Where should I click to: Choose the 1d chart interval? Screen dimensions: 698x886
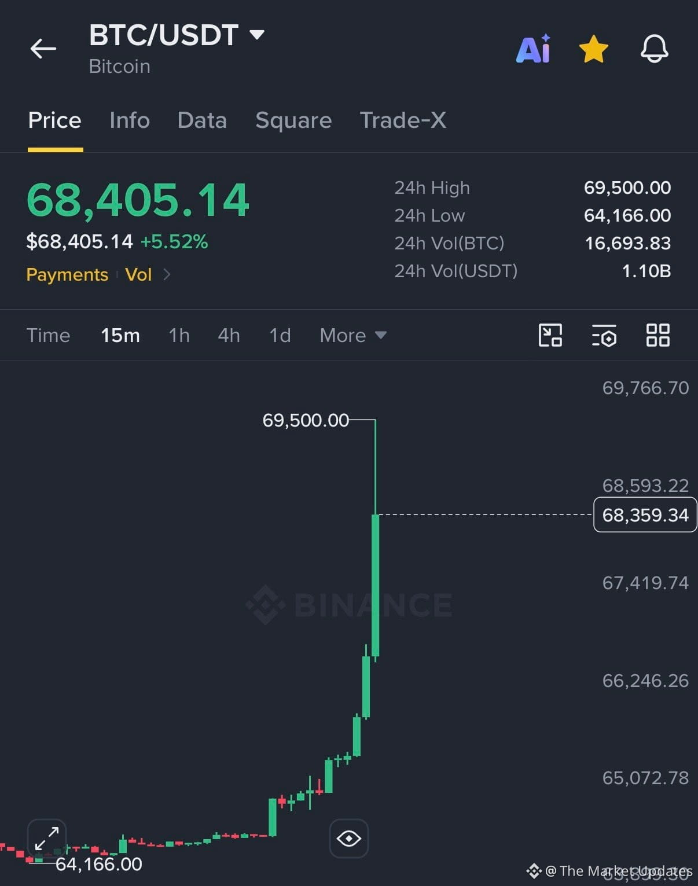click(x=280, y=335)
